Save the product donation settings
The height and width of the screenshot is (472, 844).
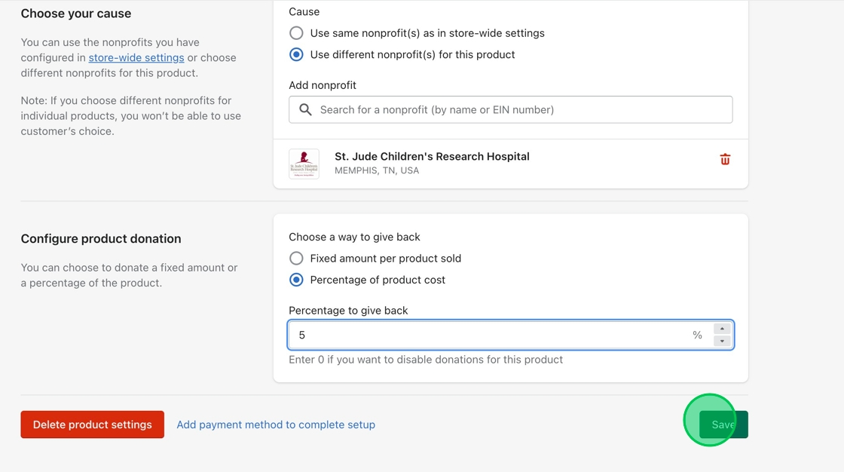point(723,424)
